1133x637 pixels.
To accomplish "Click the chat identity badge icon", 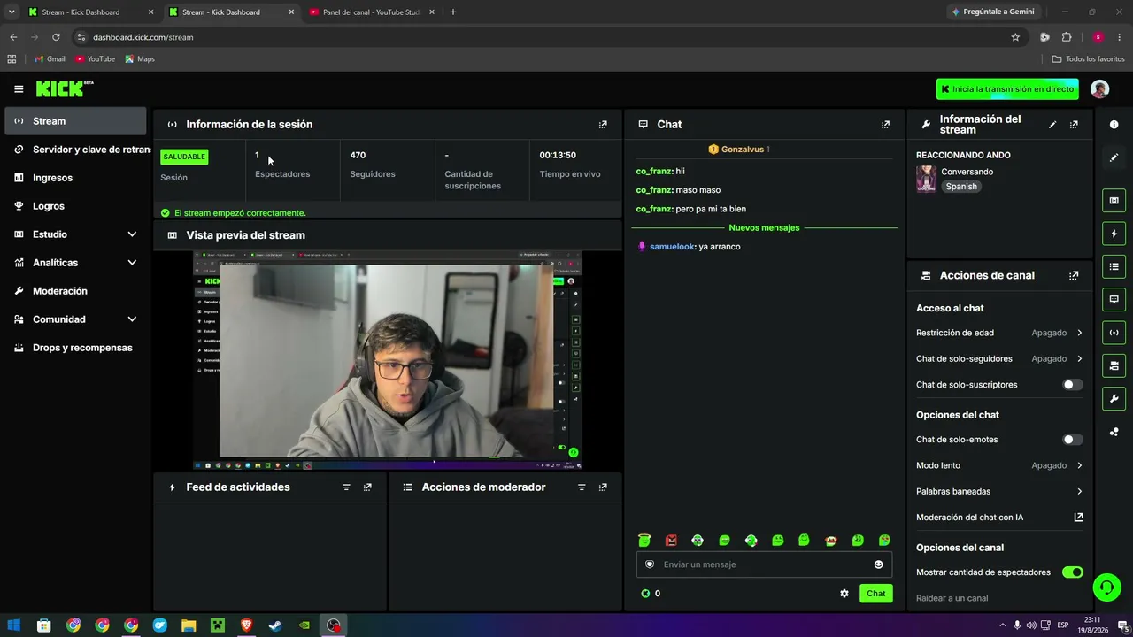I will 650,564.
